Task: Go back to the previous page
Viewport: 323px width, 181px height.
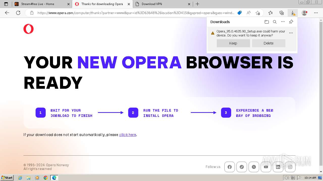Action: (x=7, y=13)
